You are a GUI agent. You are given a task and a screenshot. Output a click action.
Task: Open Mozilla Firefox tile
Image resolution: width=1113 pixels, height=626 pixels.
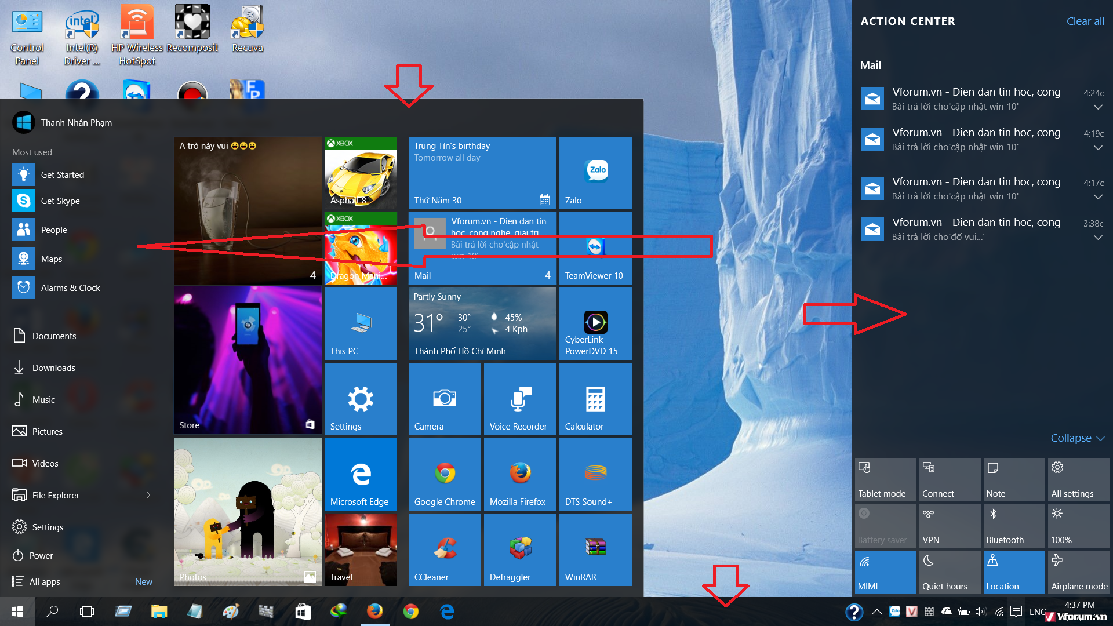tap(520, 474)
